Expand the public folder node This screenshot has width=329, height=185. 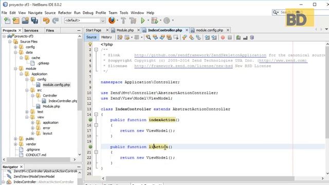pyautogui.click(x=15, y=139)
